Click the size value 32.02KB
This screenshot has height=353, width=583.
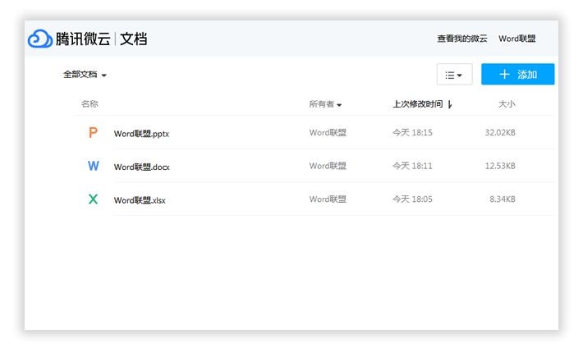pos(500,133)
